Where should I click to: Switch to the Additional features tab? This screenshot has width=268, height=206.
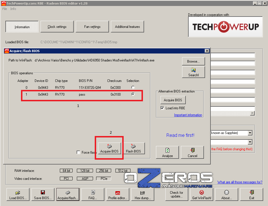(128, 26)
